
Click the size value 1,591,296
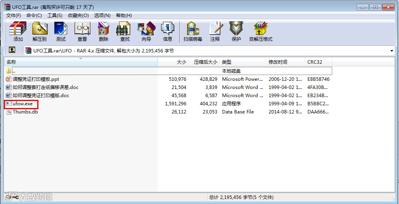tap(175, 104)
